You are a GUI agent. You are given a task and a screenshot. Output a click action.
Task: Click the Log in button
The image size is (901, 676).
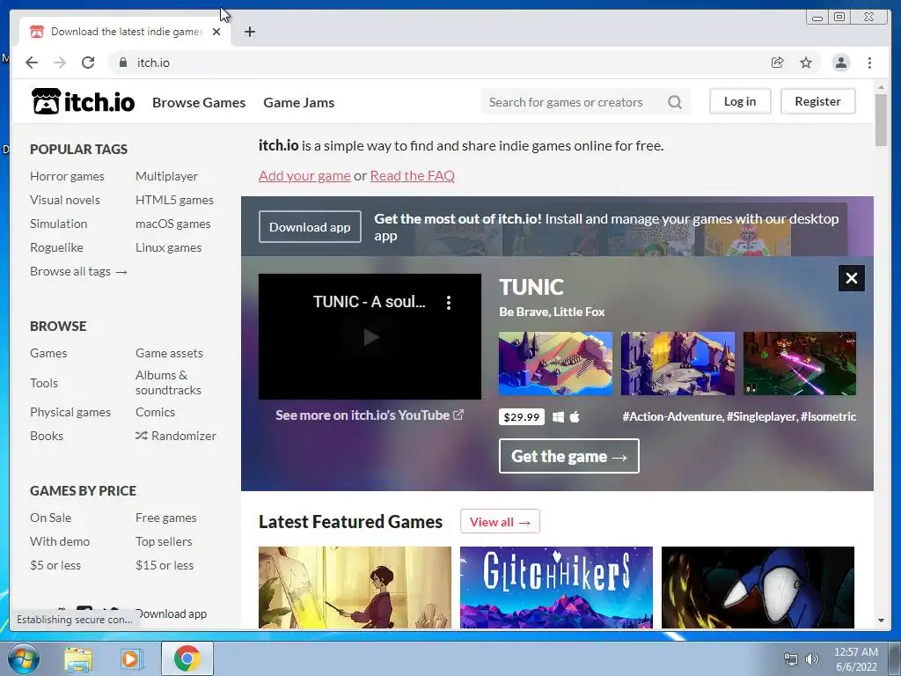coord(740,101)
